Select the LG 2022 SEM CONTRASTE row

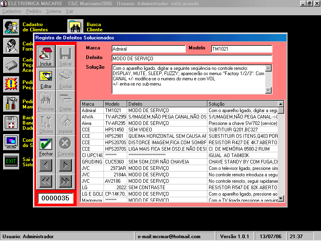(x=179, y=188)
